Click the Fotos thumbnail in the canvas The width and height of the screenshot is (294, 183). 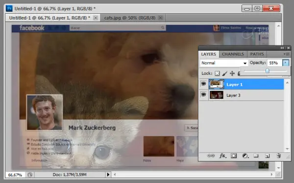[x=159, y=146]
